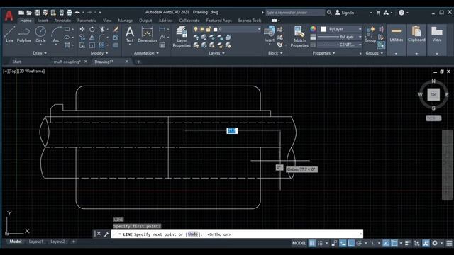Image resolution: width=454 pixels, height=255 pixels.
Task: Toggle object snap tracking in status bar
Action: 386,243
